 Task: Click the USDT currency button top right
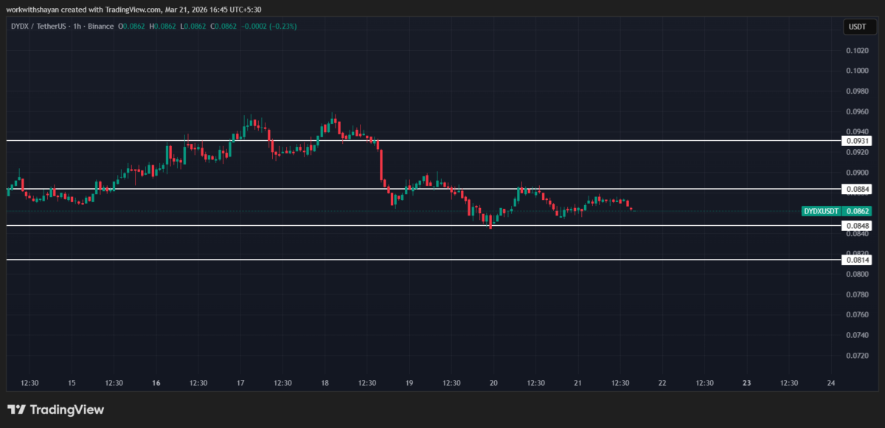[860, 25]
